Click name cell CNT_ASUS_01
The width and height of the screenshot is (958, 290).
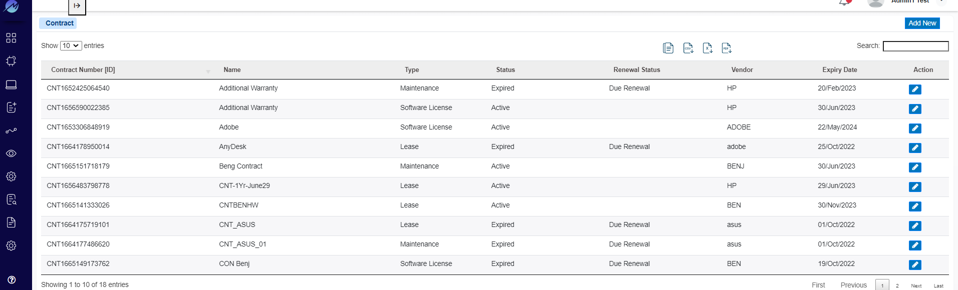point(243,244)
